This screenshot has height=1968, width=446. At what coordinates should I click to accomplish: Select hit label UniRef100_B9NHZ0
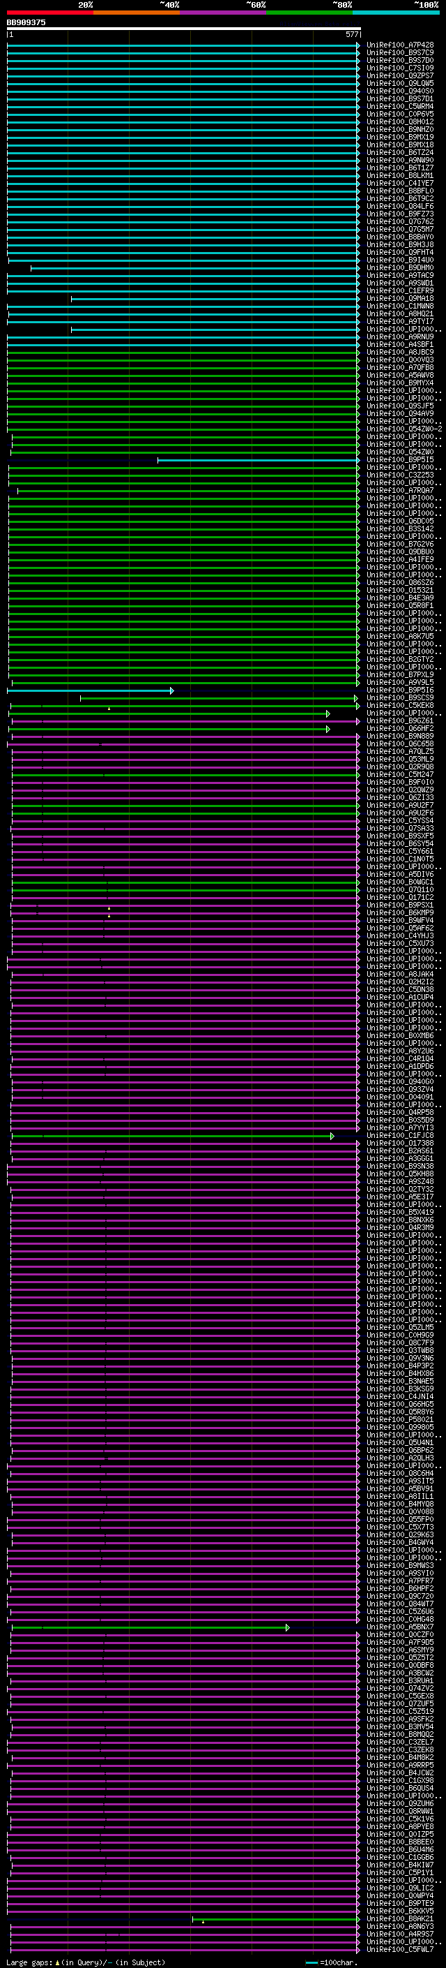click(400, 129)
